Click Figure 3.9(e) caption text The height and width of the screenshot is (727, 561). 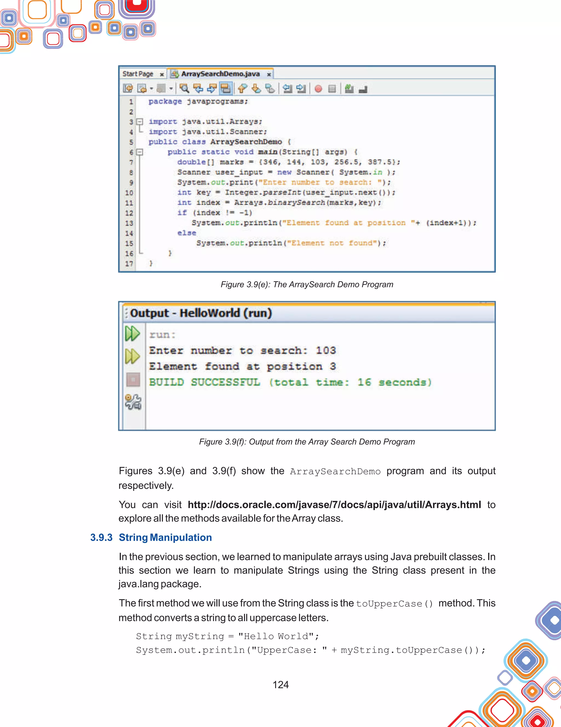pyautogui.click(x=307, y=285)
